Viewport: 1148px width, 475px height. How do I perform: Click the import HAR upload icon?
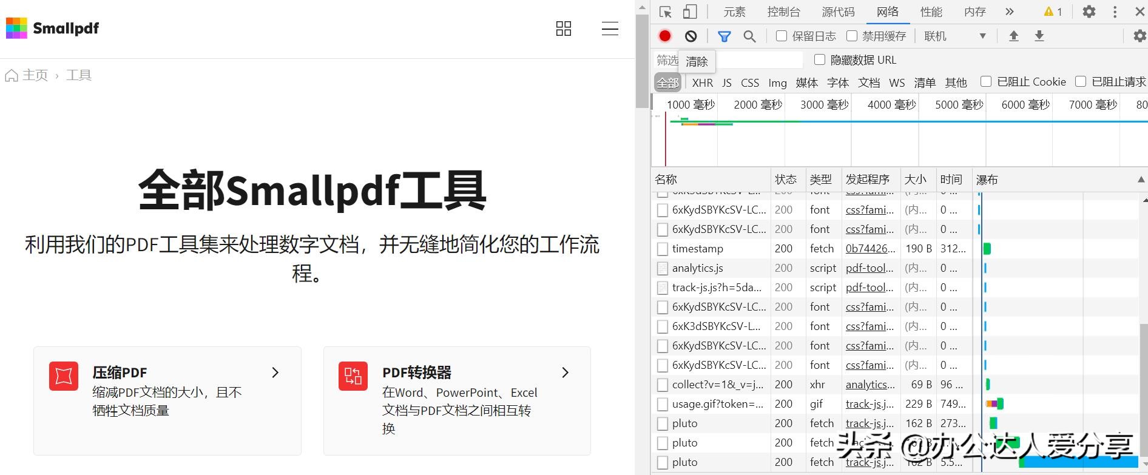[1013, 36]
